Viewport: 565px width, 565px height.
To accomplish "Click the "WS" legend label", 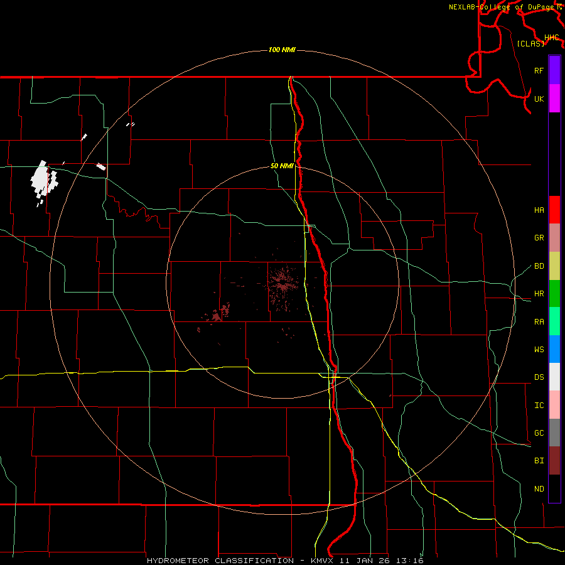I will tap(539, 350).
